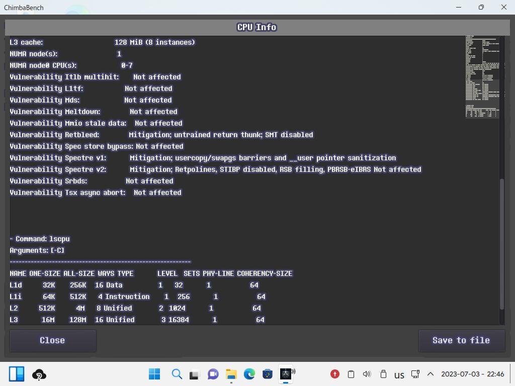Click the red update notification tray icon
The height and width of the screenshot is (386, 515).
pos(334,374)
